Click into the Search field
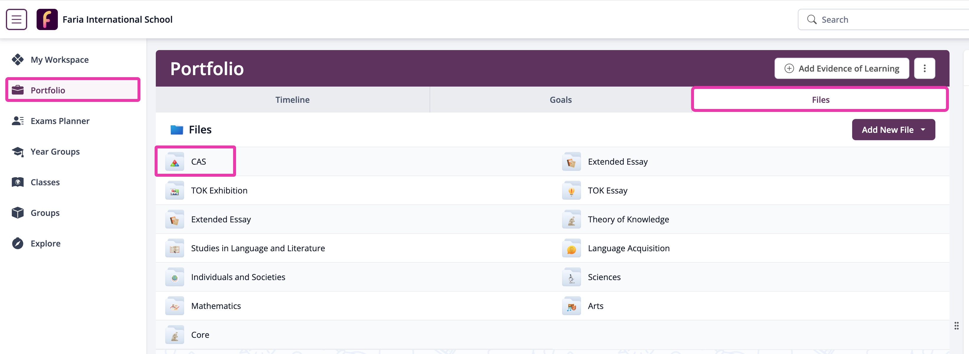The height and width of the screenshot is (354, 969). click(884, 19)
